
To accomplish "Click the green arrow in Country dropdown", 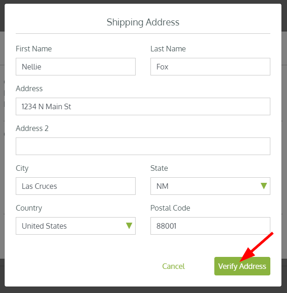I will 129,226.
